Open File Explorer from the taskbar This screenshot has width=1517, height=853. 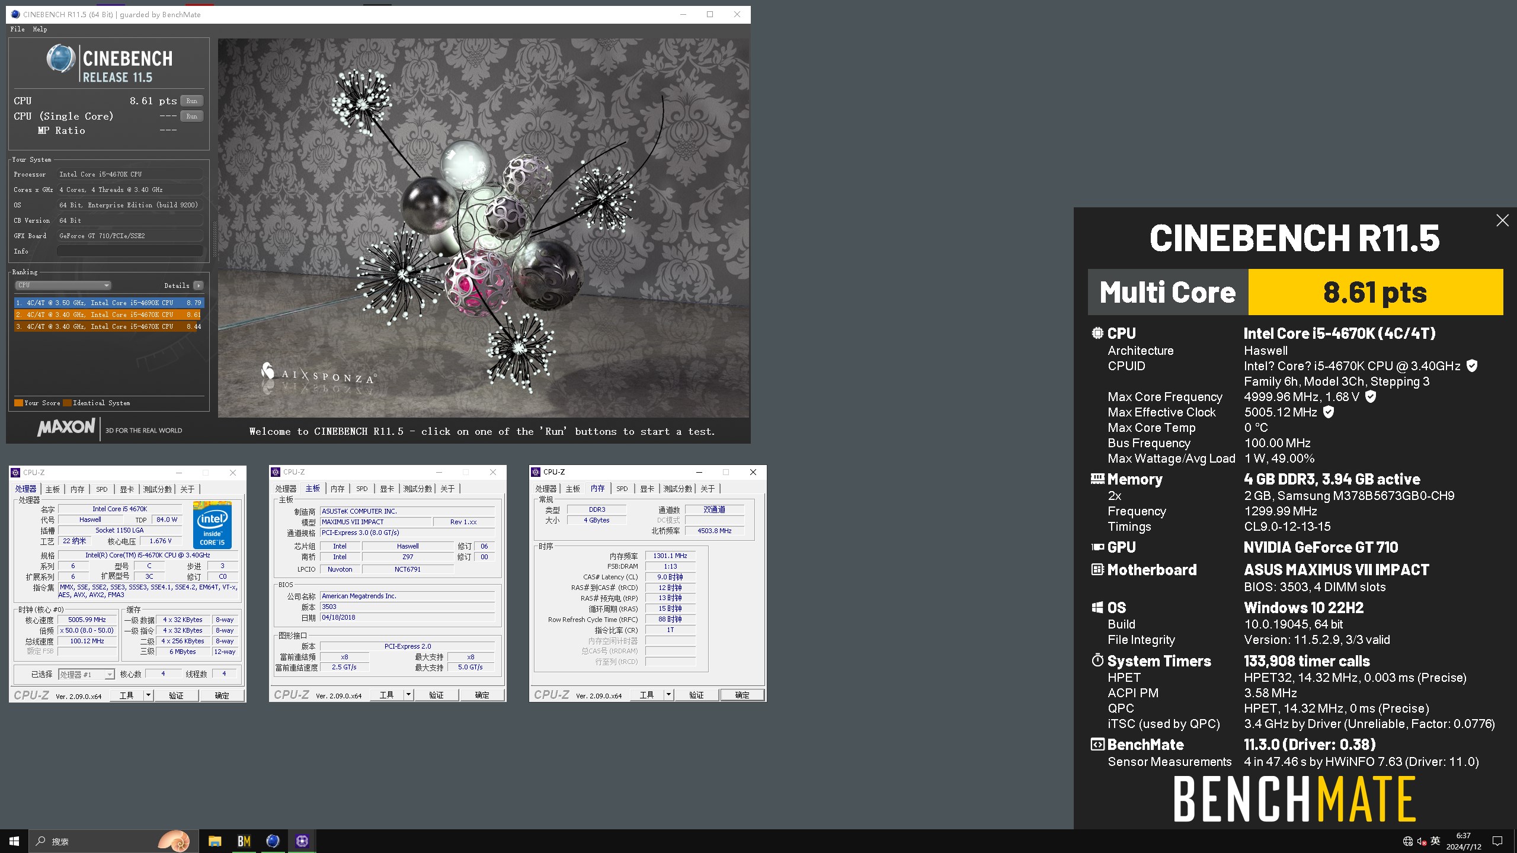pyautogui.click(x=215, y=841)
